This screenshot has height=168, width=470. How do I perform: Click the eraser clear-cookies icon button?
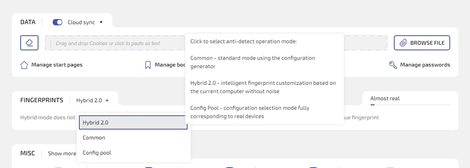29,43
